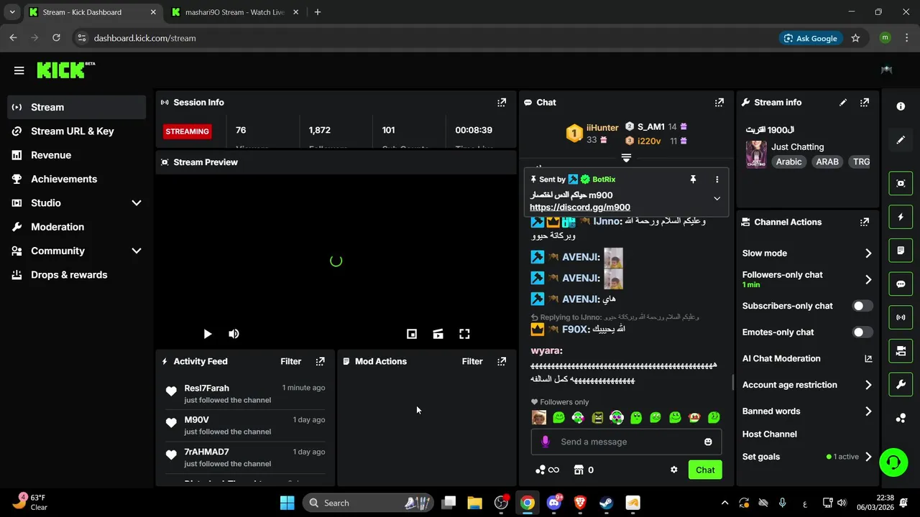Open the three-dot menu on pinned message
This screenshot has height=517, width=920.
[717, 180]
